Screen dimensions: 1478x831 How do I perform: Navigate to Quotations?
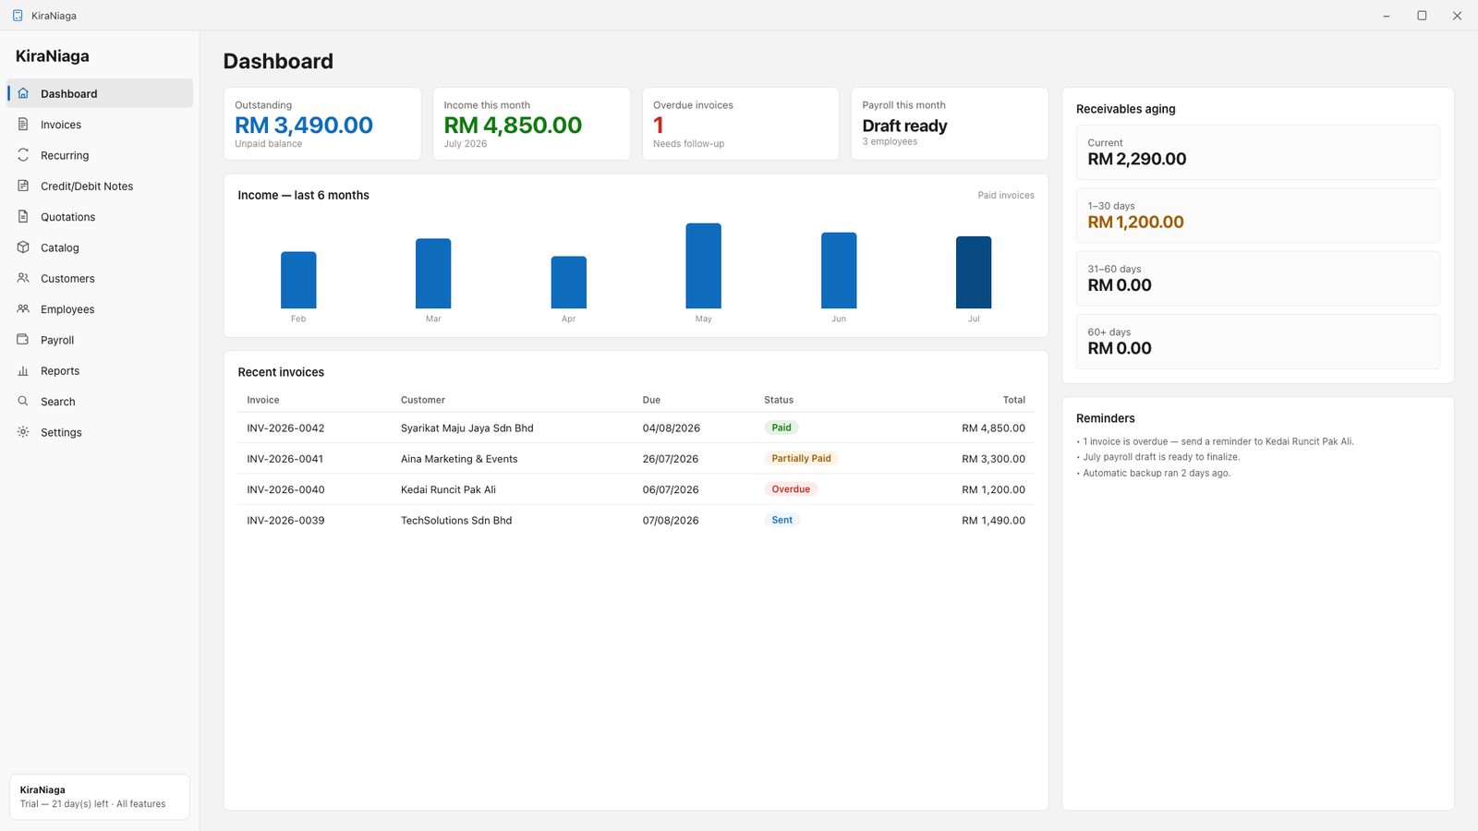click(100, 217)
